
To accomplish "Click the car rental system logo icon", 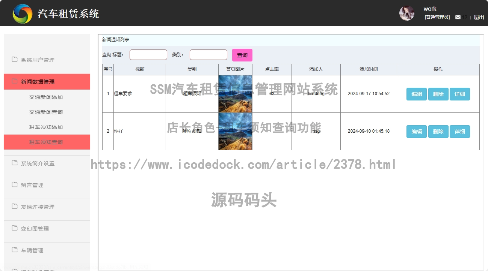I will 23,14.
